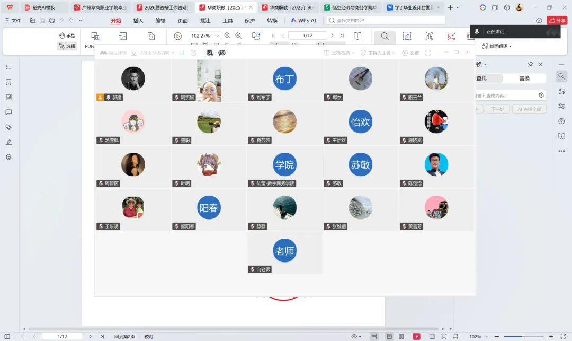Open the WPS AI button
Screen dimensions: 572x341
tap(303, 21)
